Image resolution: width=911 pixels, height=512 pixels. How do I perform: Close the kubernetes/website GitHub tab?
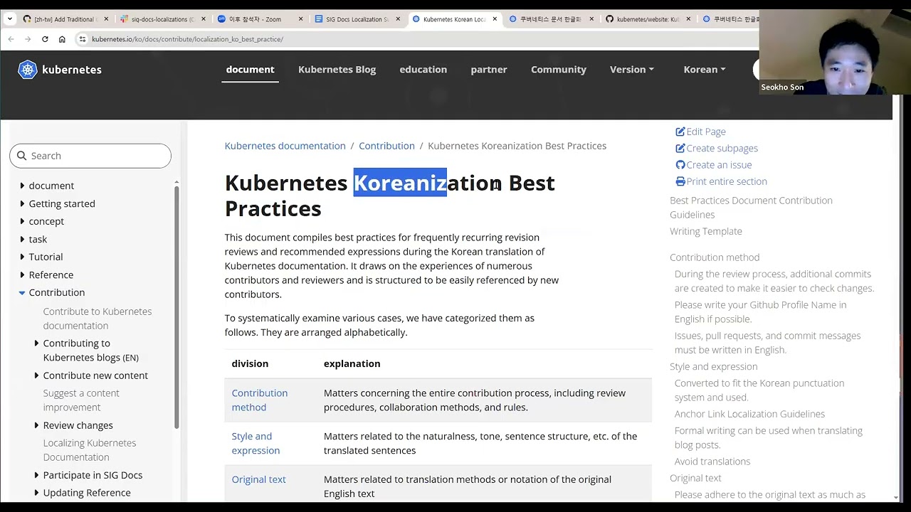[x=688, y=19]
